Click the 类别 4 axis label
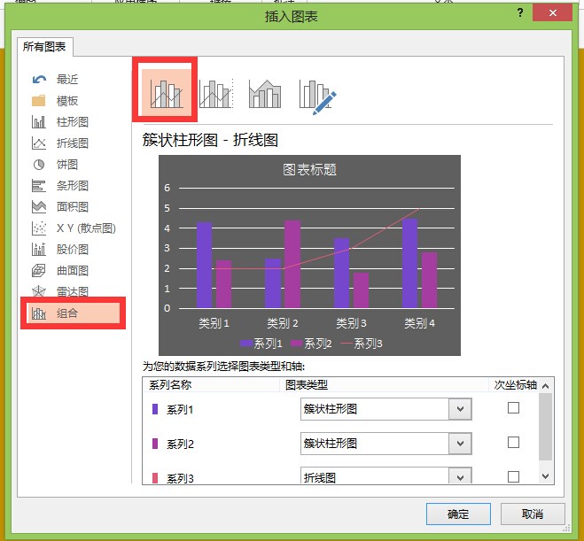This screenshot has width=584, height=541. point(419,323)
